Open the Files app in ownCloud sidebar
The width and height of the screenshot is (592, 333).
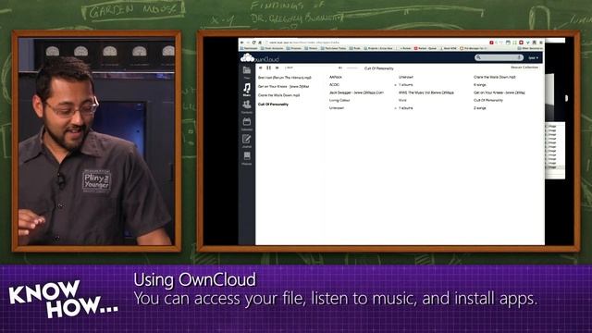(247, 72)
